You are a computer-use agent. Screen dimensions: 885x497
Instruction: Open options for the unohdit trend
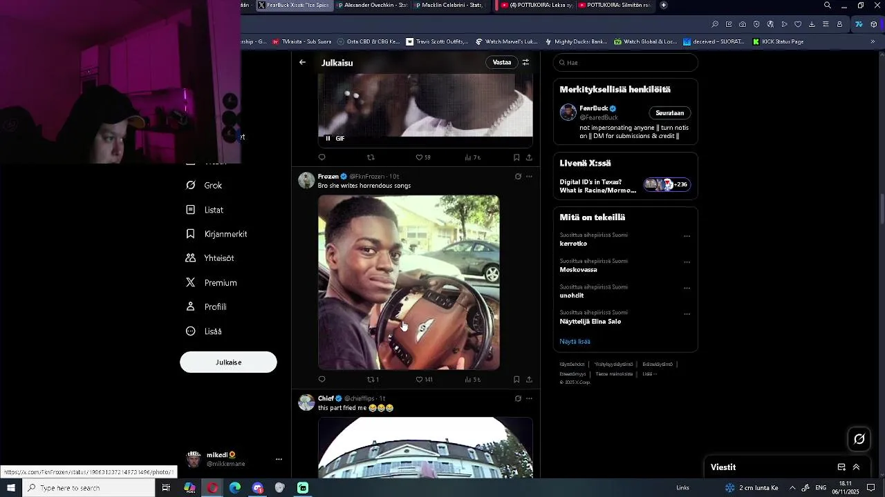pos(687,288)
